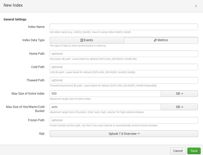Click the chevron beside GB for bucket size
Viewport: 203px width, 155px height.
point(182,107)
